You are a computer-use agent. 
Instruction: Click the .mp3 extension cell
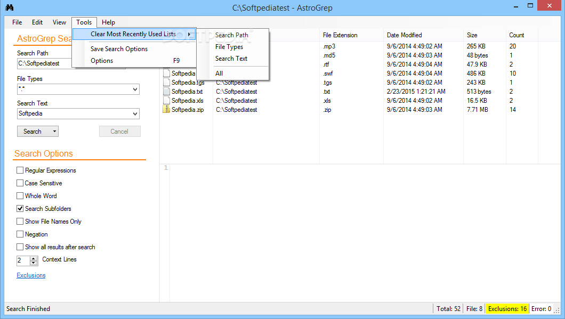click(x=329, y=46)
